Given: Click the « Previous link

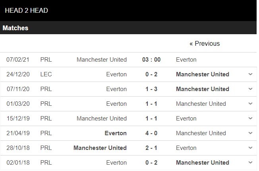Looking at the screenshot, I should pyautogui.click(x=205, y=44).
